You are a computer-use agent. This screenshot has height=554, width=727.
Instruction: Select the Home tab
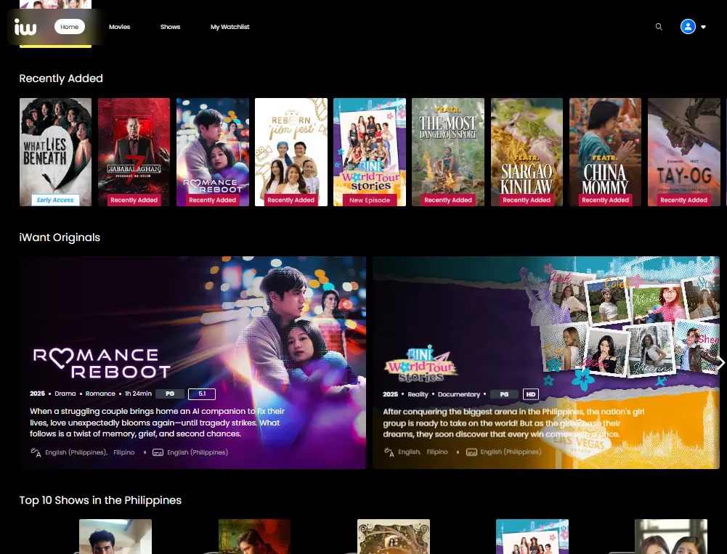click(70, 27)
